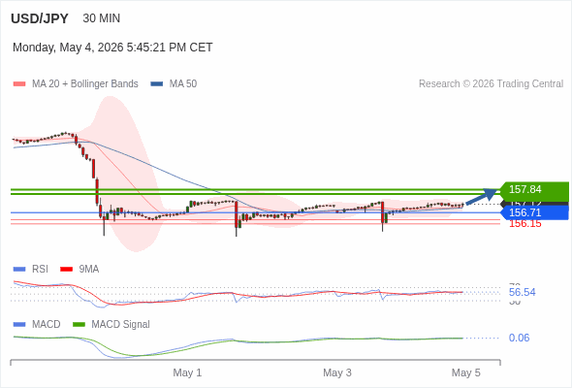Click the 30 MIN timeframe label
The height and width of the screenshot is (388, 572).
pos(102,18)
